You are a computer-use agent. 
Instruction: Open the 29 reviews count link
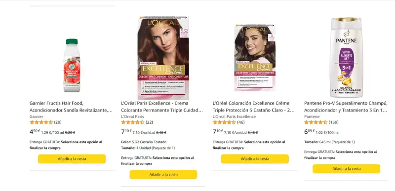[x=58, y=122]
